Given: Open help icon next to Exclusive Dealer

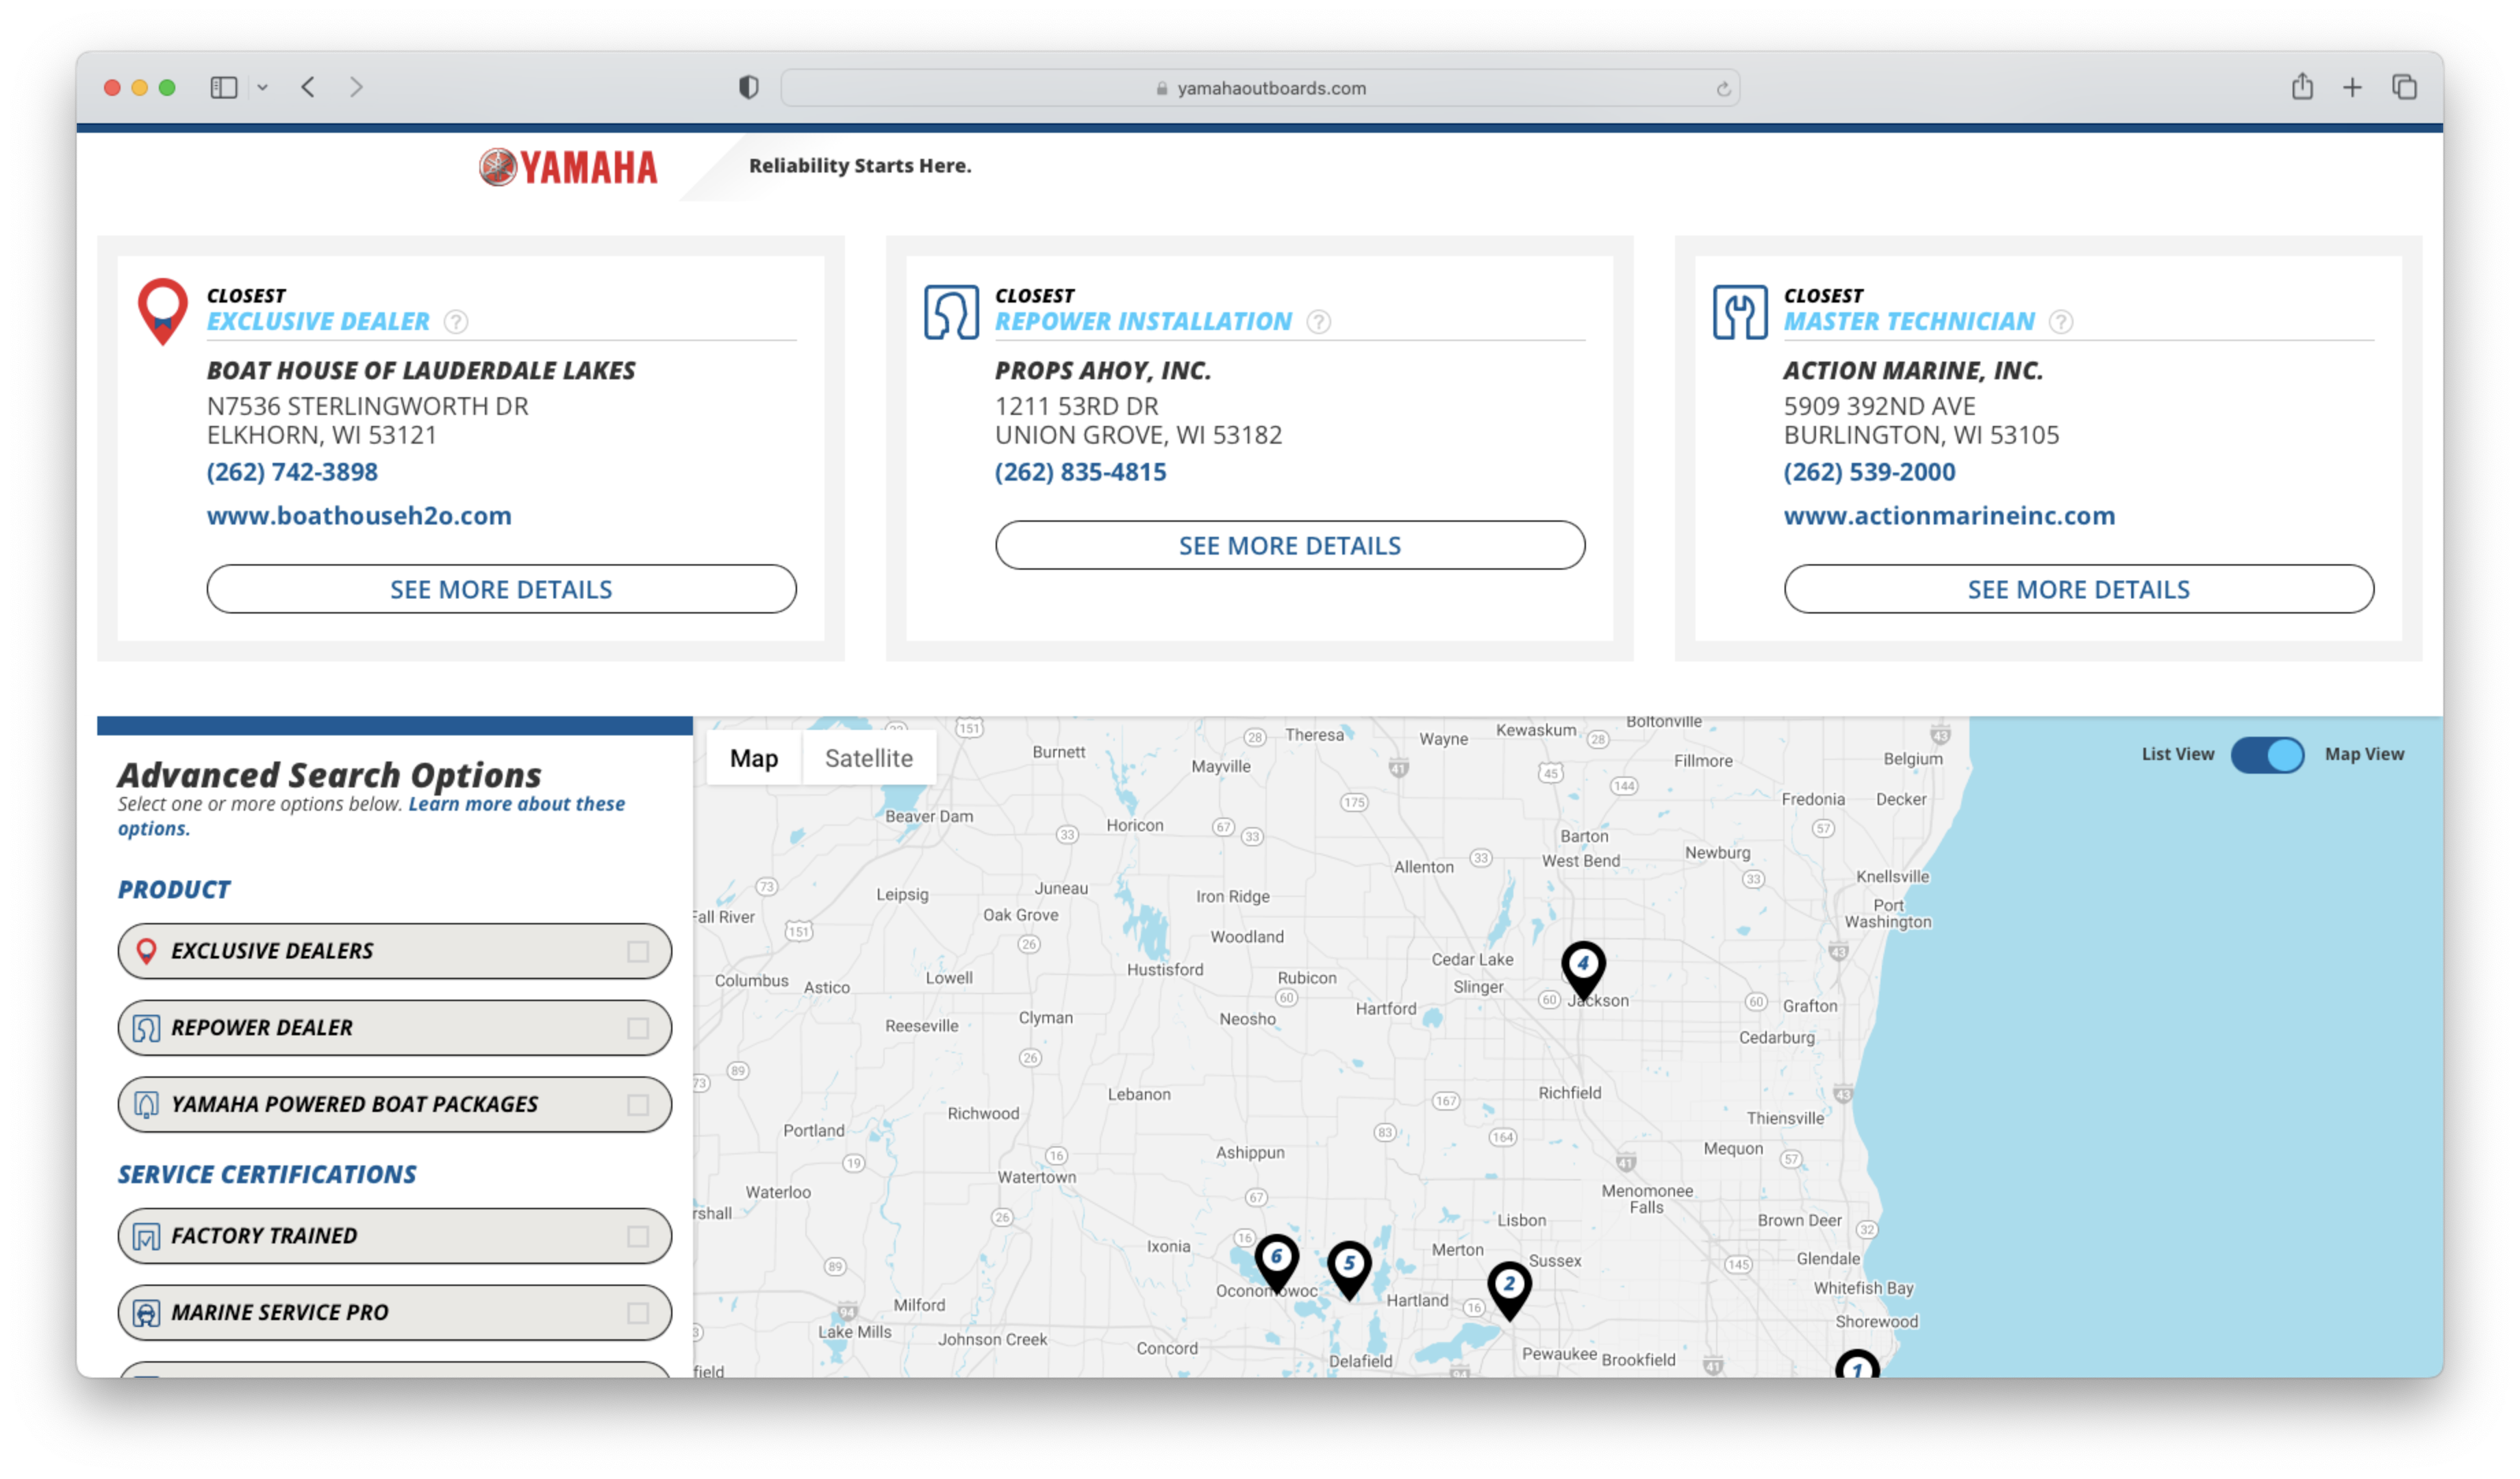Looking at the screenshot, I should click(x=456, y=322).
